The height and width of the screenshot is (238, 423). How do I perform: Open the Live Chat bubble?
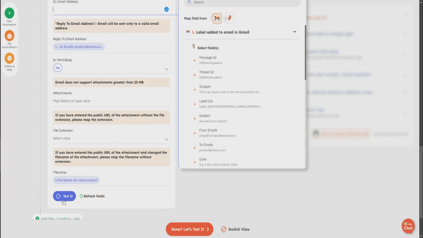click(x=408, y=226)
